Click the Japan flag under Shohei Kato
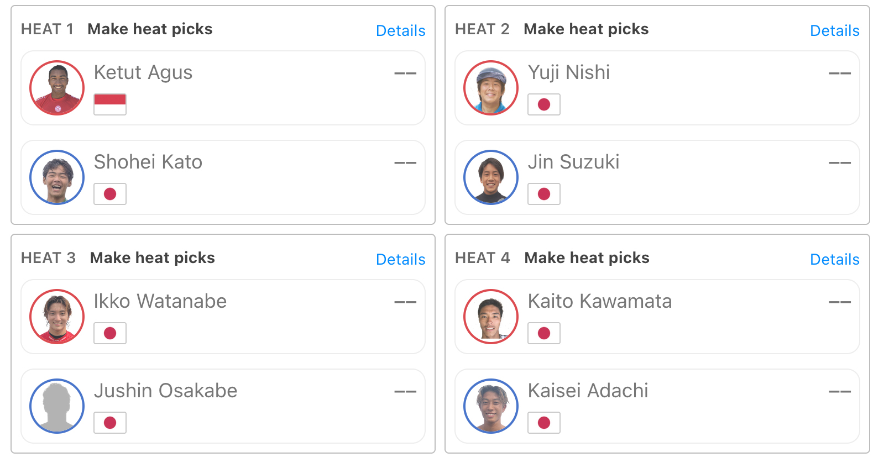This screenshot has width=889, height=468. point(110,194)
